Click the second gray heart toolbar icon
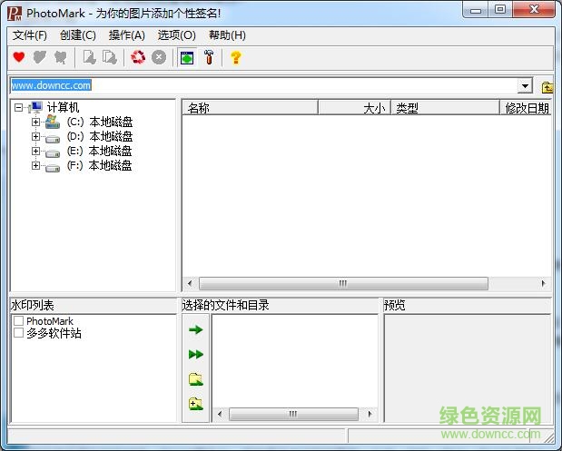Image resolution: width=562 pixels, height=451 pixels. pos(39,57)
